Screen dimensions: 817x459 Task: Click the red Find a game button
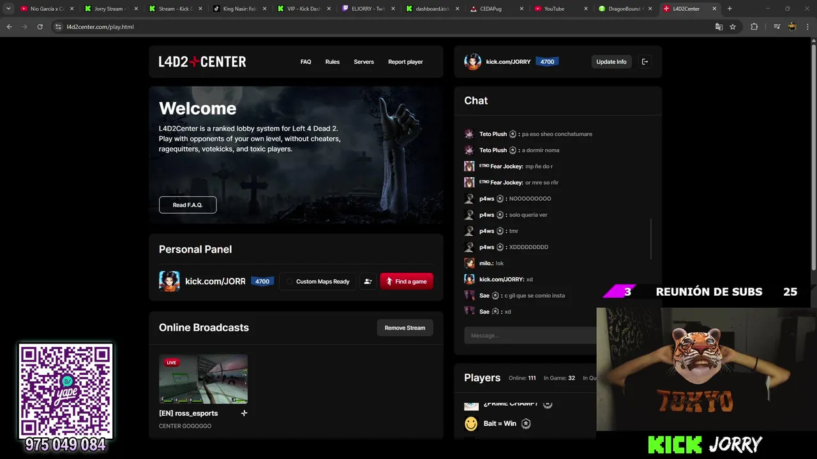[x=407, y=281]
